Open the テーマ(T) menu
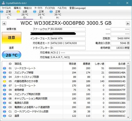132x121 pixels. click(x=38, y=8)
